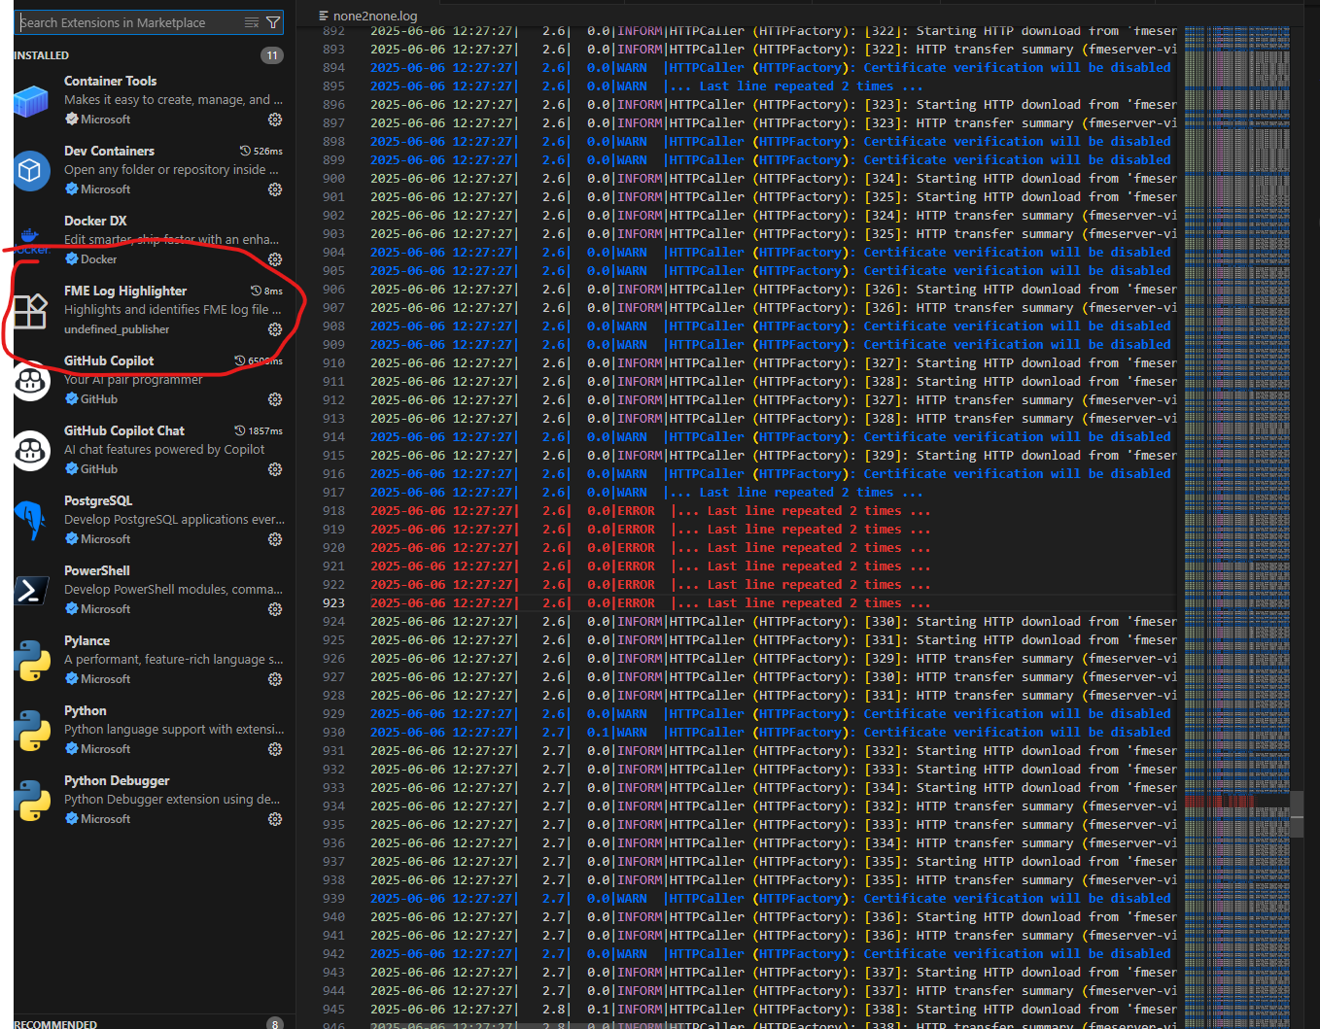Open manage gear for Python Debugger
The height and width of the screenshot is (1029, 1320).
click(x=275, y=819)
